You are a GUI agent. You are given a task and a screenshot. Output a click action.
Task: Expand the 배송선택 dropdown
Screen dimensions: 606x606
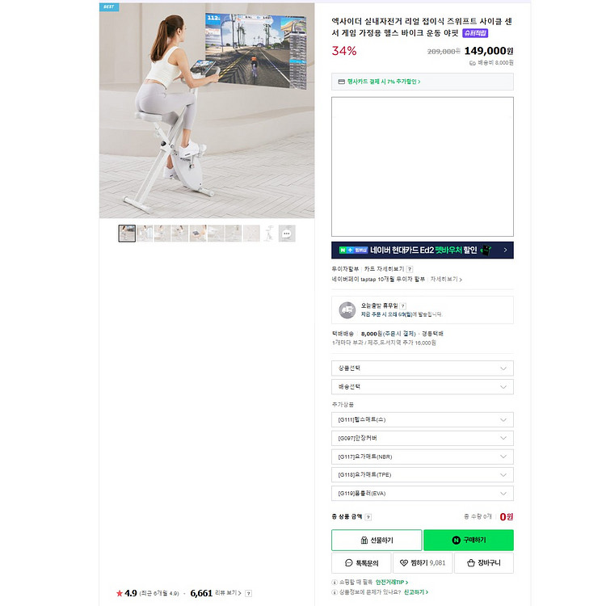coord(423,387)
